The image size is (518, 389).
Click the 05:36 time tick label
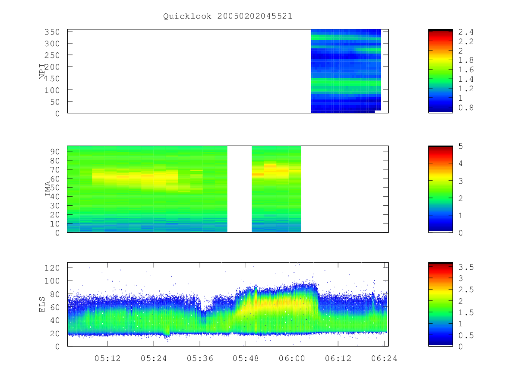click(199, 358)
